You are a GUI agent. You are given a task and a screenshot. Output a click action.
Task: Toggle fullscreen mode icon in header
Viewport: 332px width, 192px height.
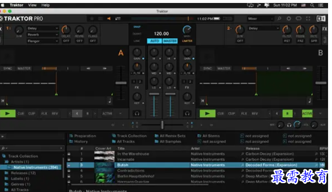pyautogui.click(x=308, y=19)
